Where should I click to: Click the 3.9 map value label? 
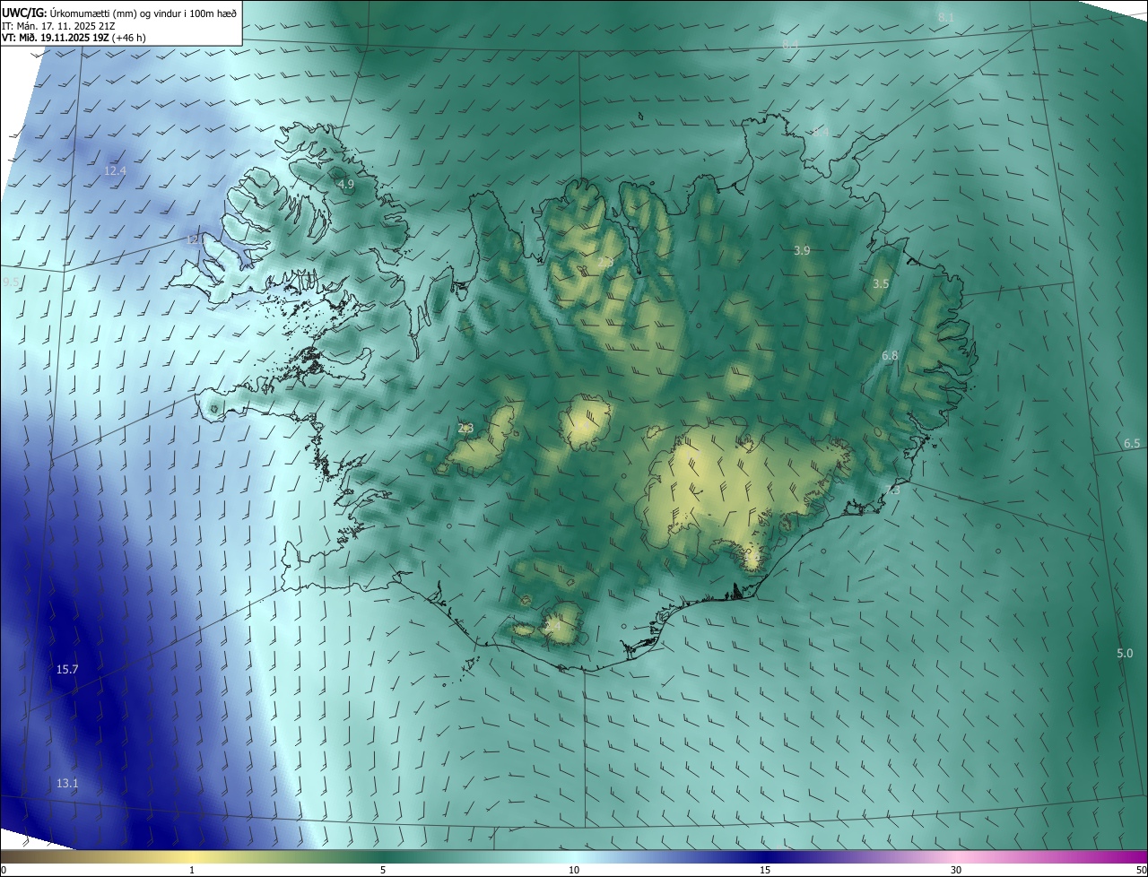tap(802, 251)
